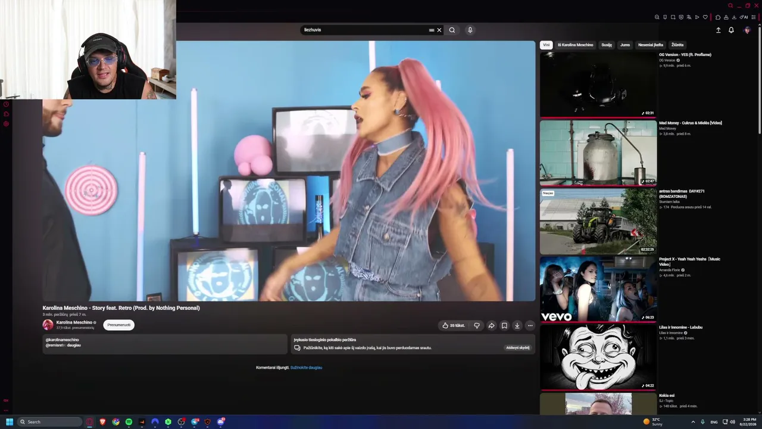Open the YouTube account avatar menu

[x=747, y=30]
